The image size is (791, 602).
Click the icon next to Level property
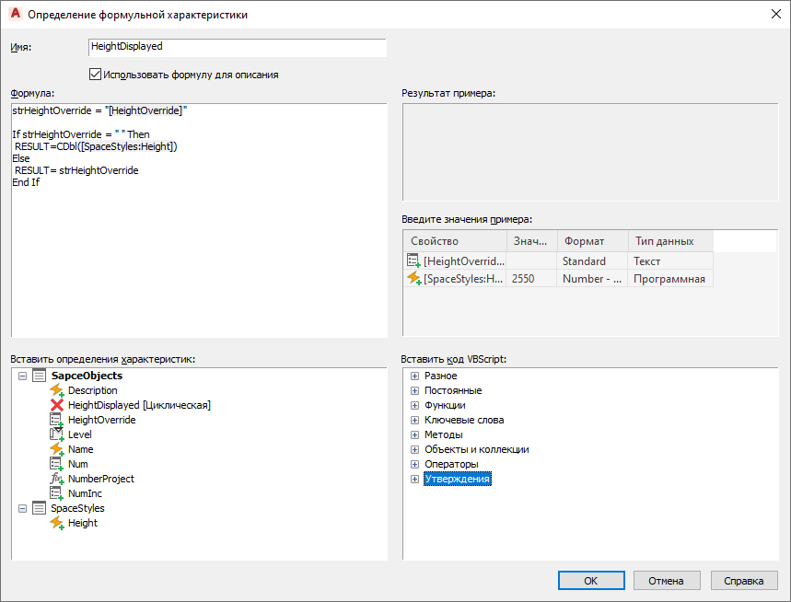click(x=56, y=434)
